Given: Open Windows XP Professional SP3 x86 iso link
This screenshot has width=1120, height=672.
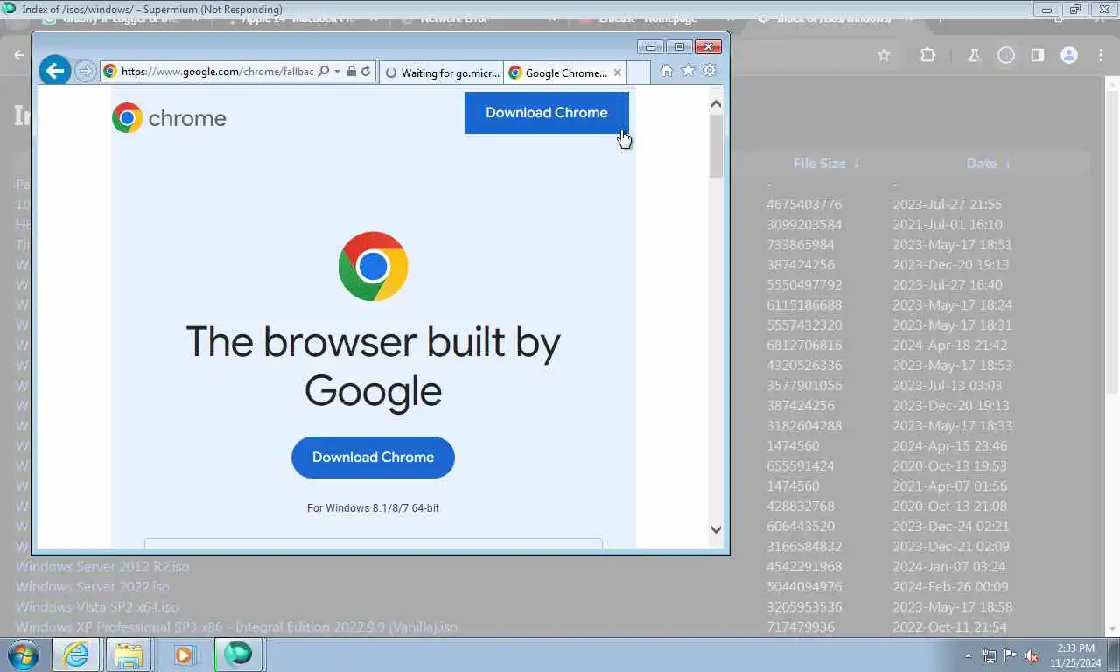Looking at the screenshot, I should coord(236,627).
